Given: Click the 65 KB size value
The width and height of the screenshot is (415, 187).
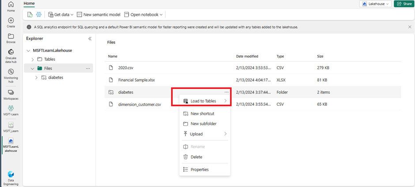Looking at the screenshot, I should click(x=322, y=104).
